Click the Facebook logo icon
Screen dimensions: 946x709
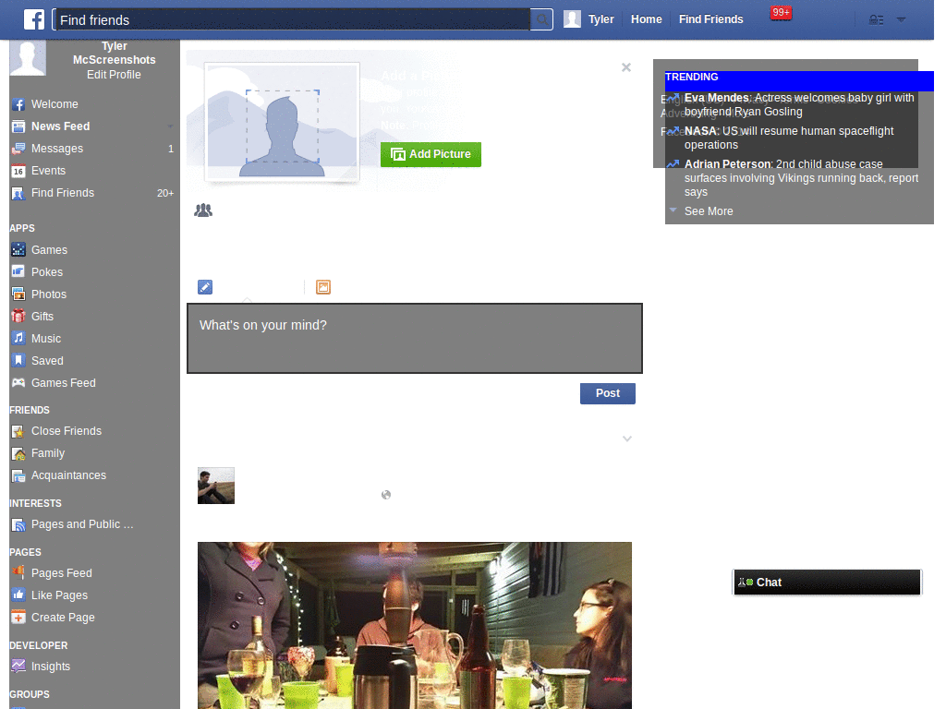click(34, 19)
